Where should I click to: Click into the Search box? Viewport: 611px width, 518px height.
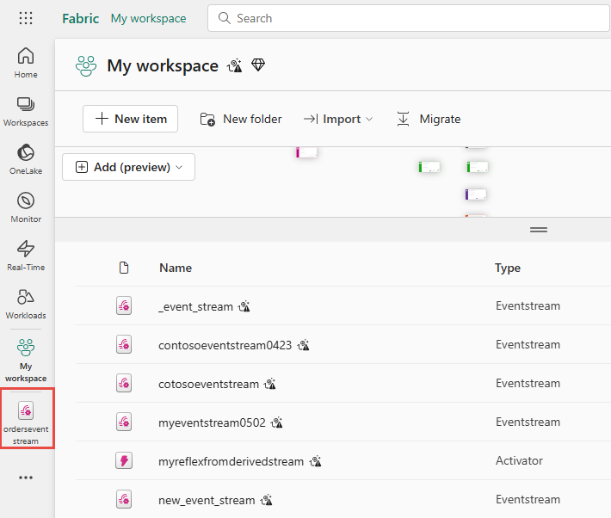tap(409, 18)
